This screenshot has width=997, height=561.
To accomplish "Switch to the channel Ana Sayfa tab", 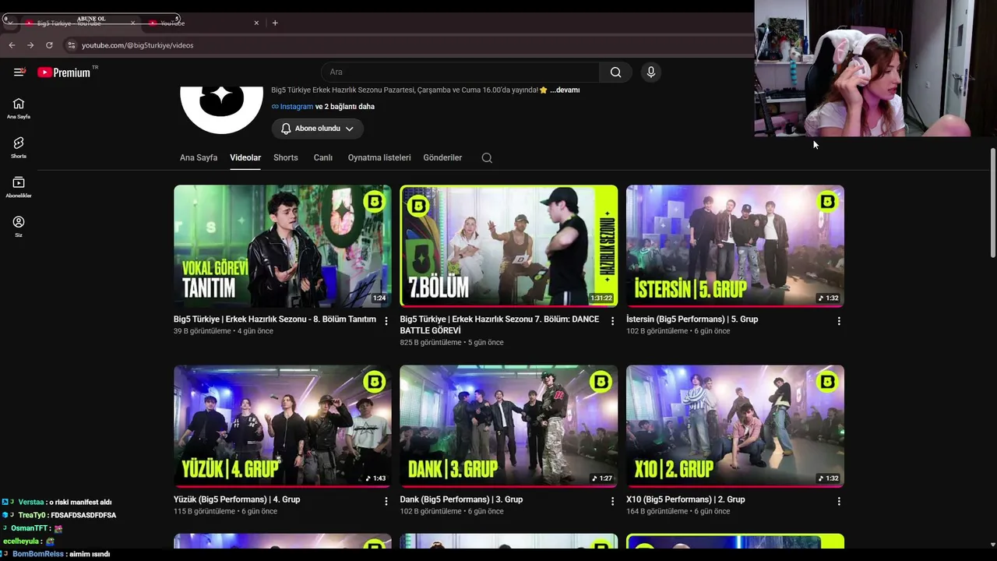I will (x=199, y=157).
